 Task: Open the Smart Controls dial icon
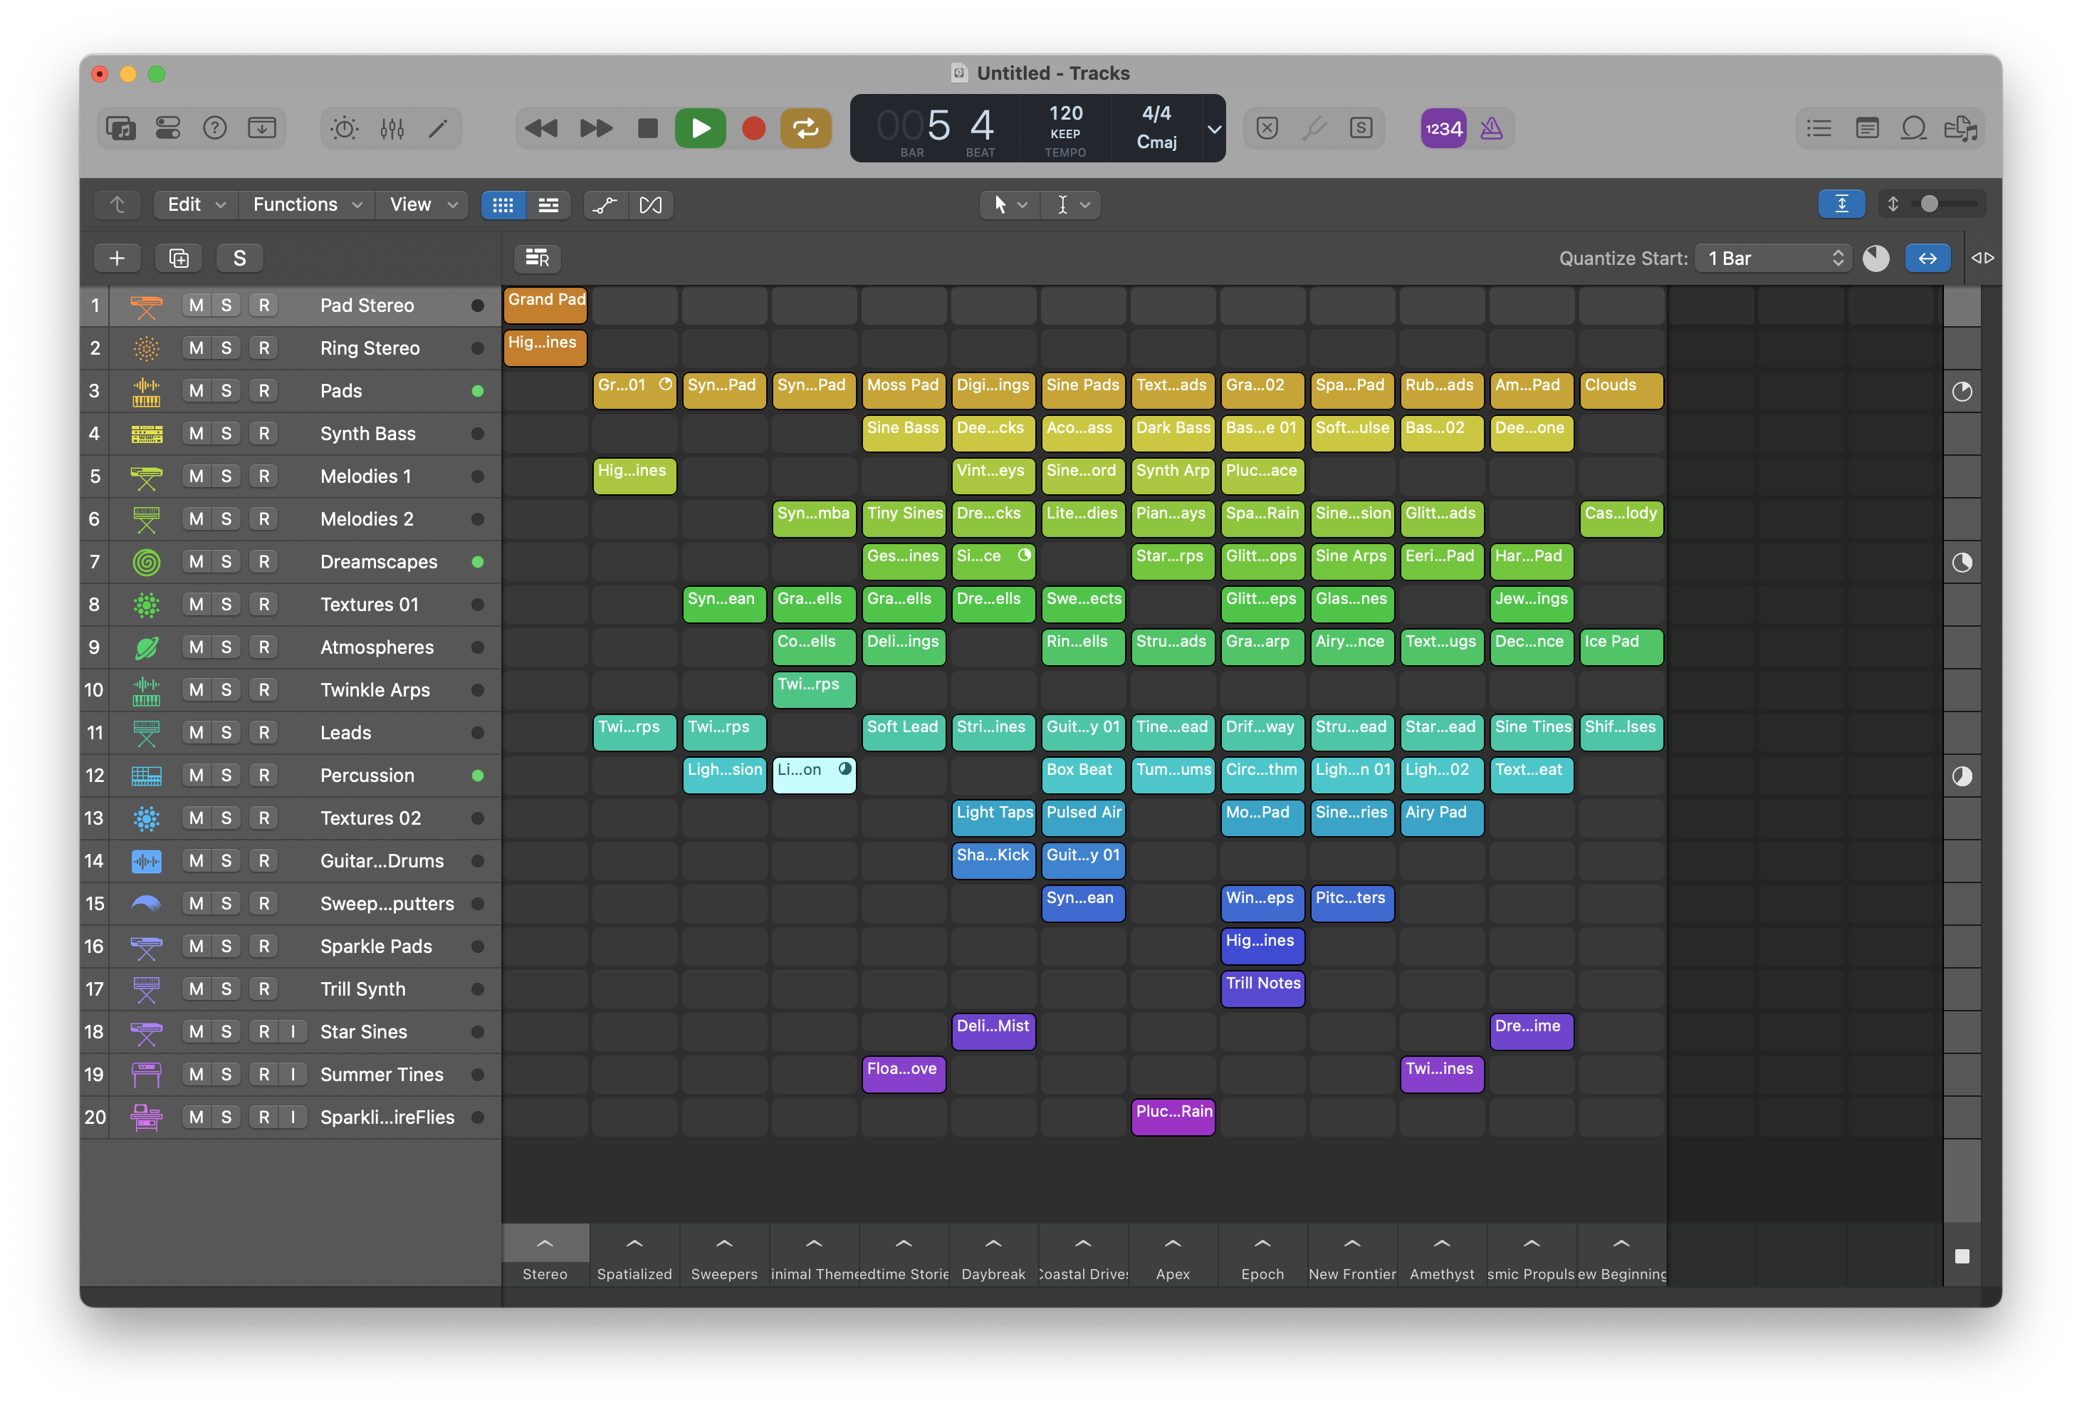(x=344, y=128)
